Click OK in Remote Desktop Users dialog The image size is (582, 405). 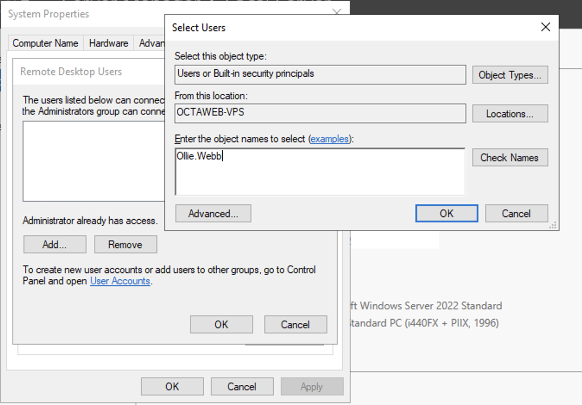tap(221, 325)
